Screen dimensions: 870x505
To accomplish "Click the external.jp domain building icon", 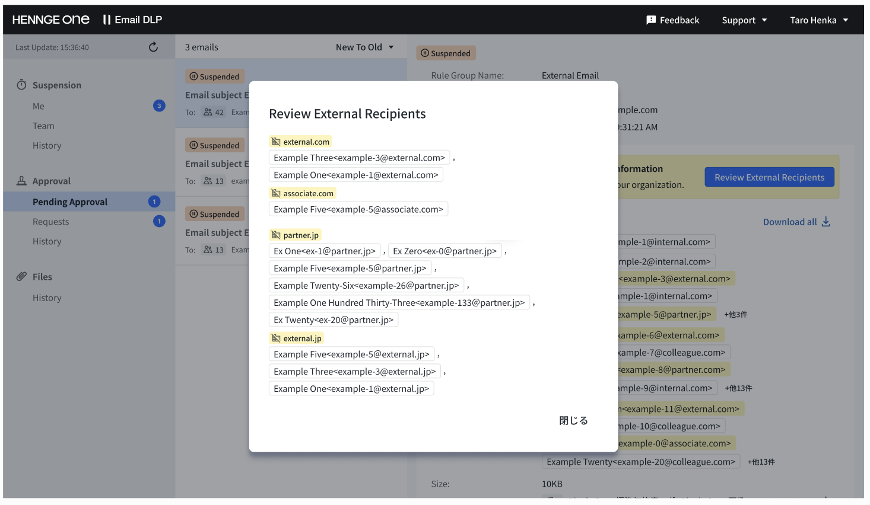I will (276, 338).
